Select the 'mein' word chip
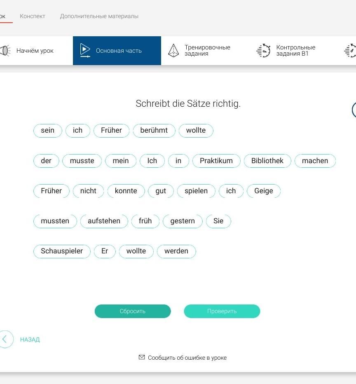Image resolution: width=356 pixels, height=384 pixels. click(121, 161)
